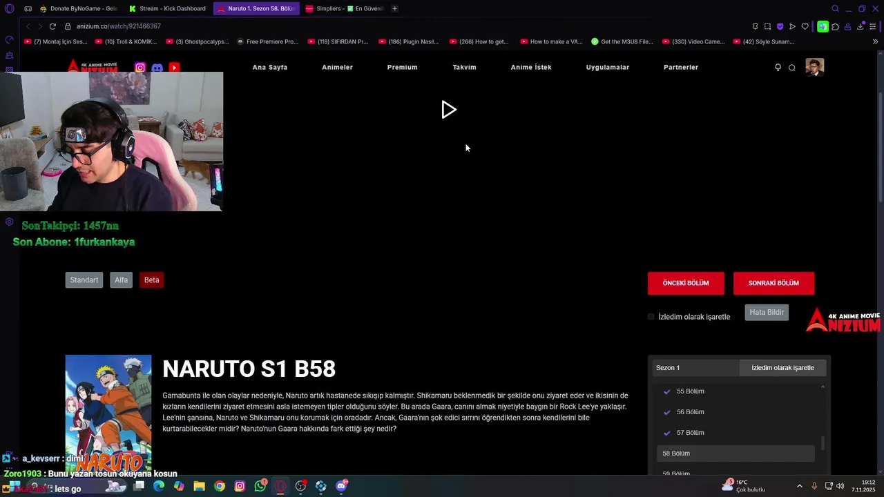Switch to Donate ByNoGame tab
This screenshot has height=497, width=884.
[79, 8]
